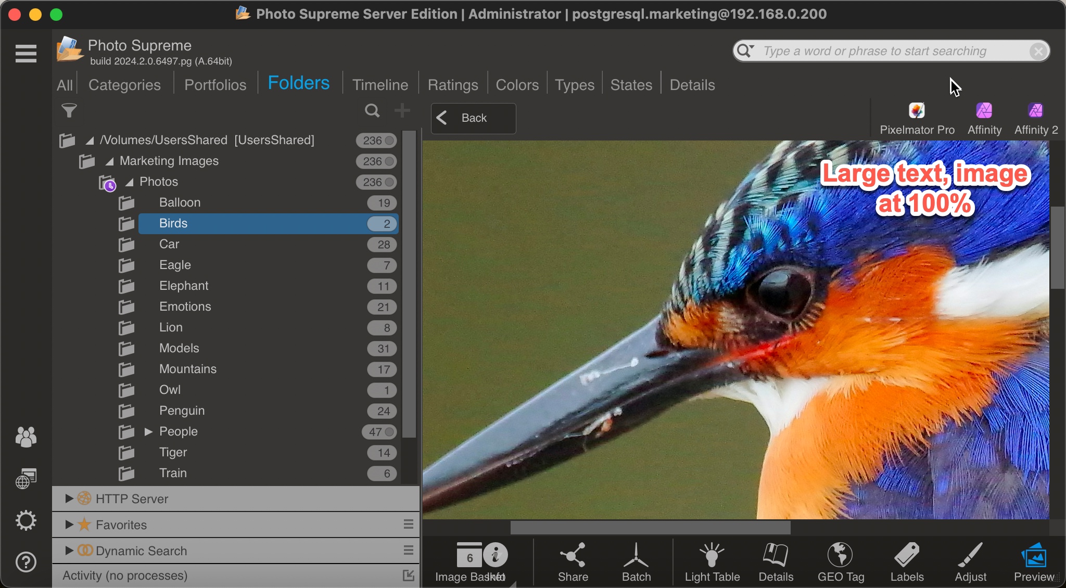This screenshot has height=588, width=1066.
Task: Click the search options magnifier dropdown
Action: (x=745, y=51)
